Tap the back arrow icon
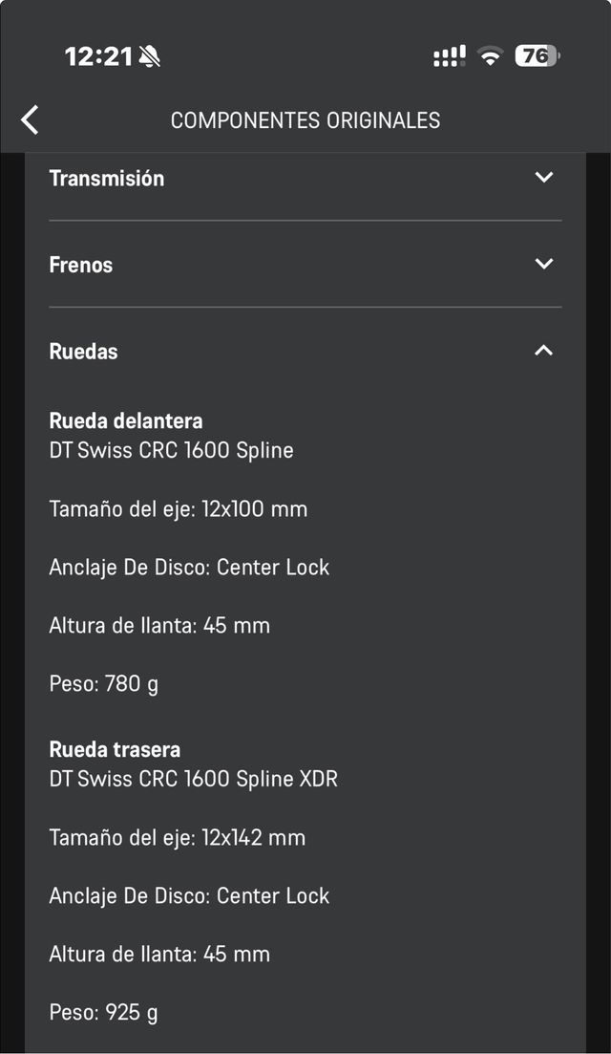This screenshot has width=611, height=1054. [x=31, y=120]
